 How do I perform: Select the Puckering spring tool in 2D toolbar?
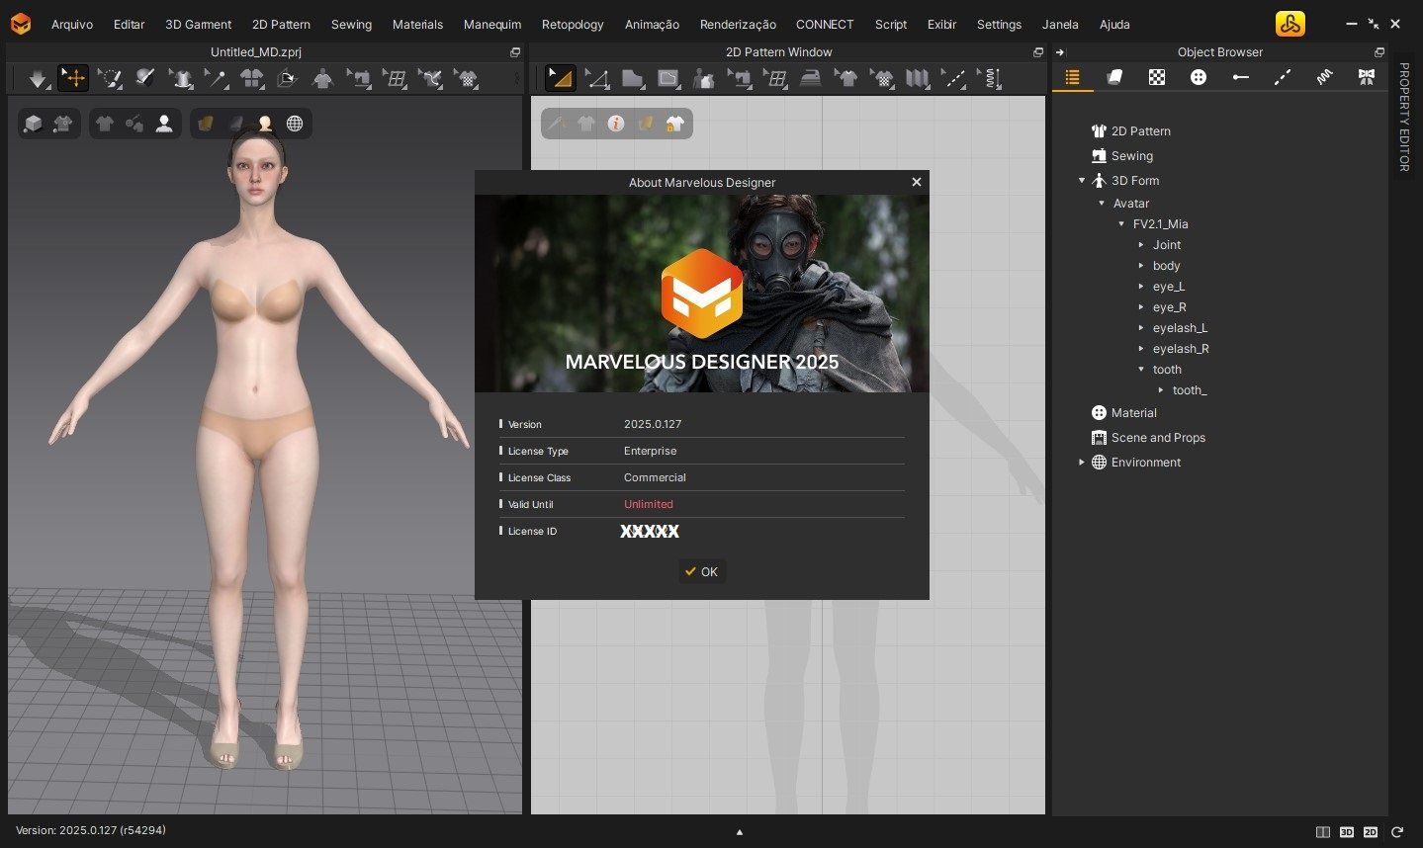(x=989, y=78)
